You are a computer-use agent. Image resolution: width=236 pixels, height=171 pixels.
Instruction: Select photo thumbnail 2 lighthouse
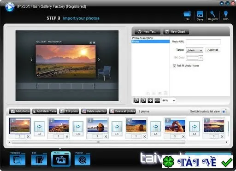coord(59,126)
